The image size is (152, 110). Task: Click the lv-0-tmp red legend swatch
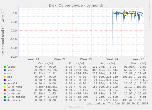(5, 90)
